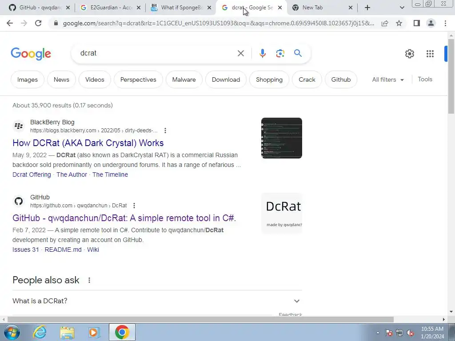
Task: Open the media player taskbar icon
Action: tap(94, 332)
